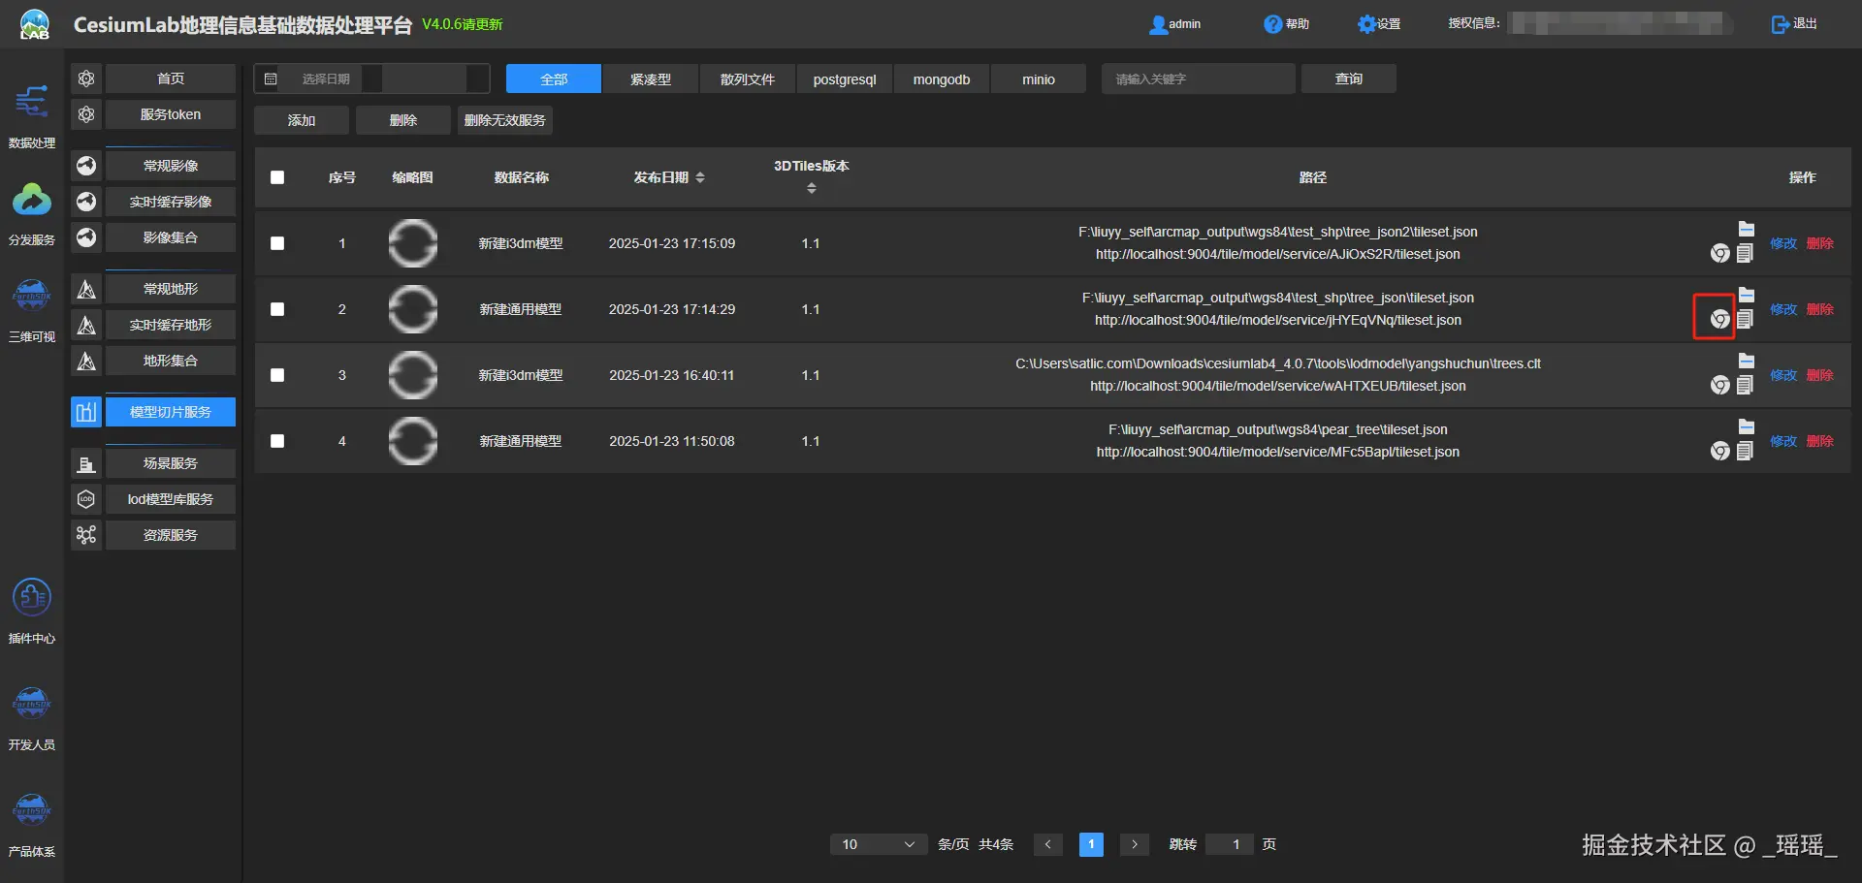Image resolution: width=1862 pixels, height=883 pixels.
Task: Check the checkbox for row 2
Action: tap(277, 309)
